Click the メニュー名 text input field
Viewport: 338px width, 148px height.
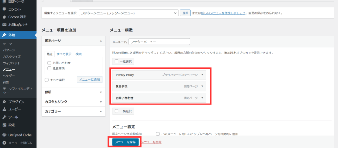(159, 42)
